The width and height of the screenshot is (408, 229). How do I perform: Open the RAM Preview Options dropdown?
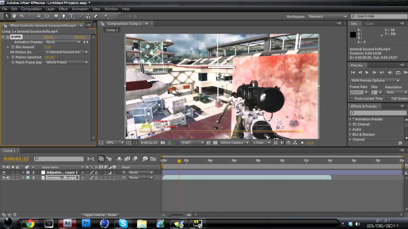pyautogui.click(x=375, y=81)
